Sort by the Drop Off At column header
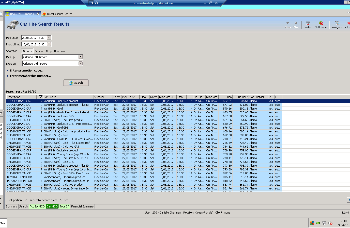This screenshot has height=228, width=350. pyautogui.click(x=168, y=97)
